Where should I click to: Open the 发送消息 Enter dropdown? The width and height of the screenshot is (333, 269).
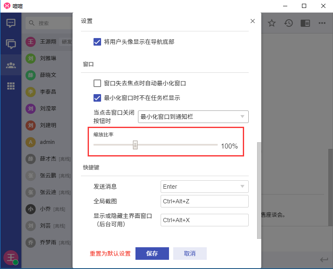205,187
